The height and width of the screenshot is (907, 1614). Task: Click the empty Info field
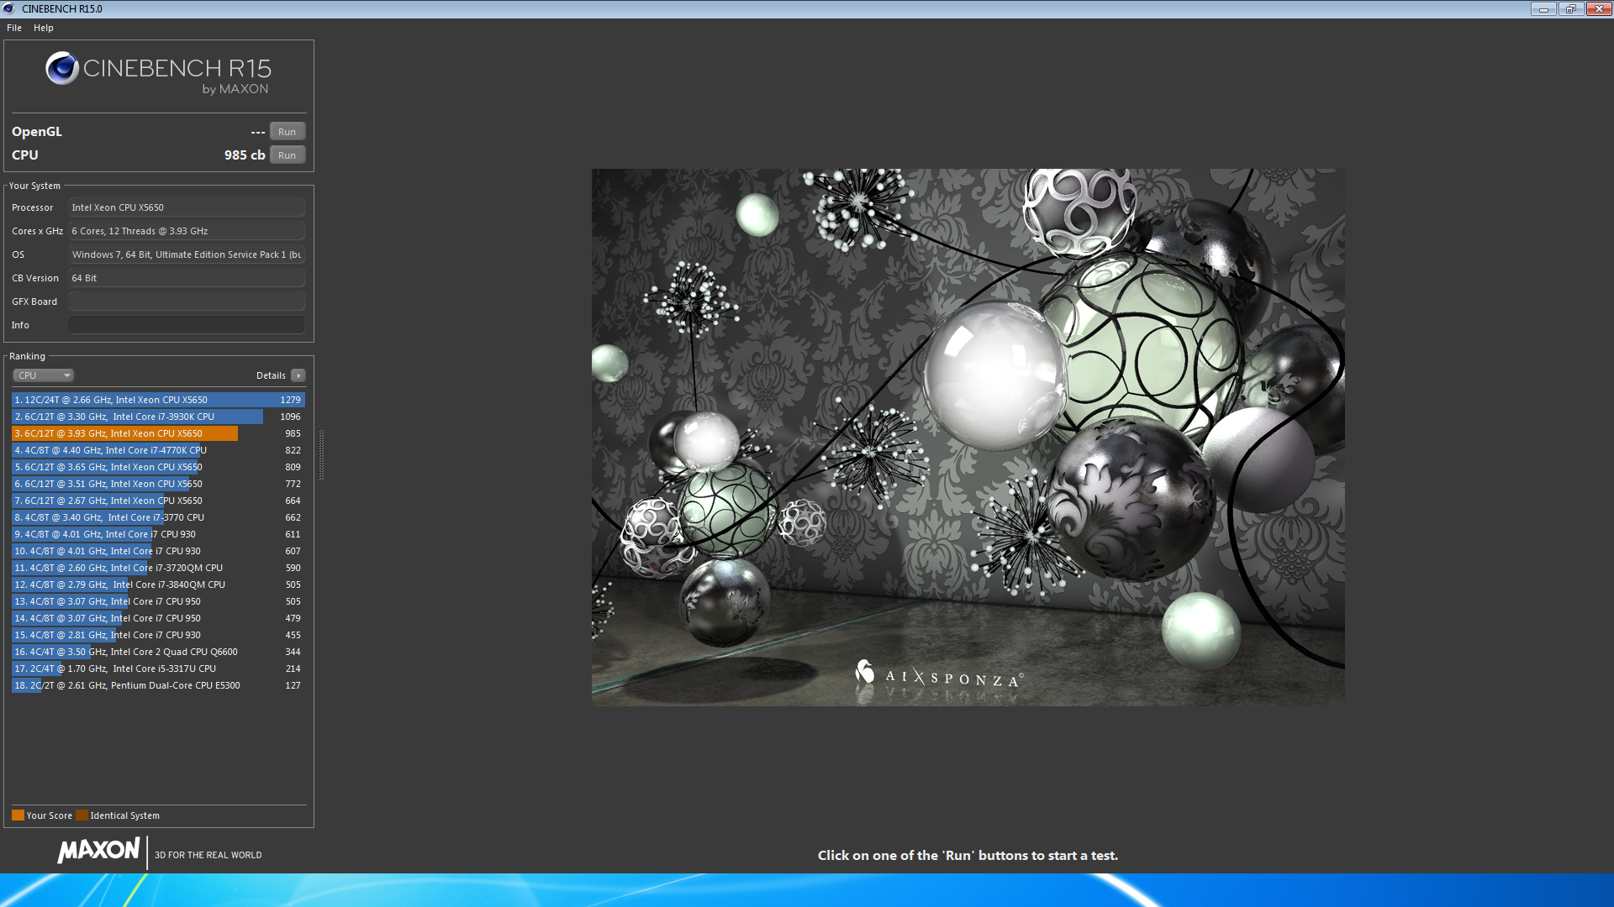pos(187,325)
